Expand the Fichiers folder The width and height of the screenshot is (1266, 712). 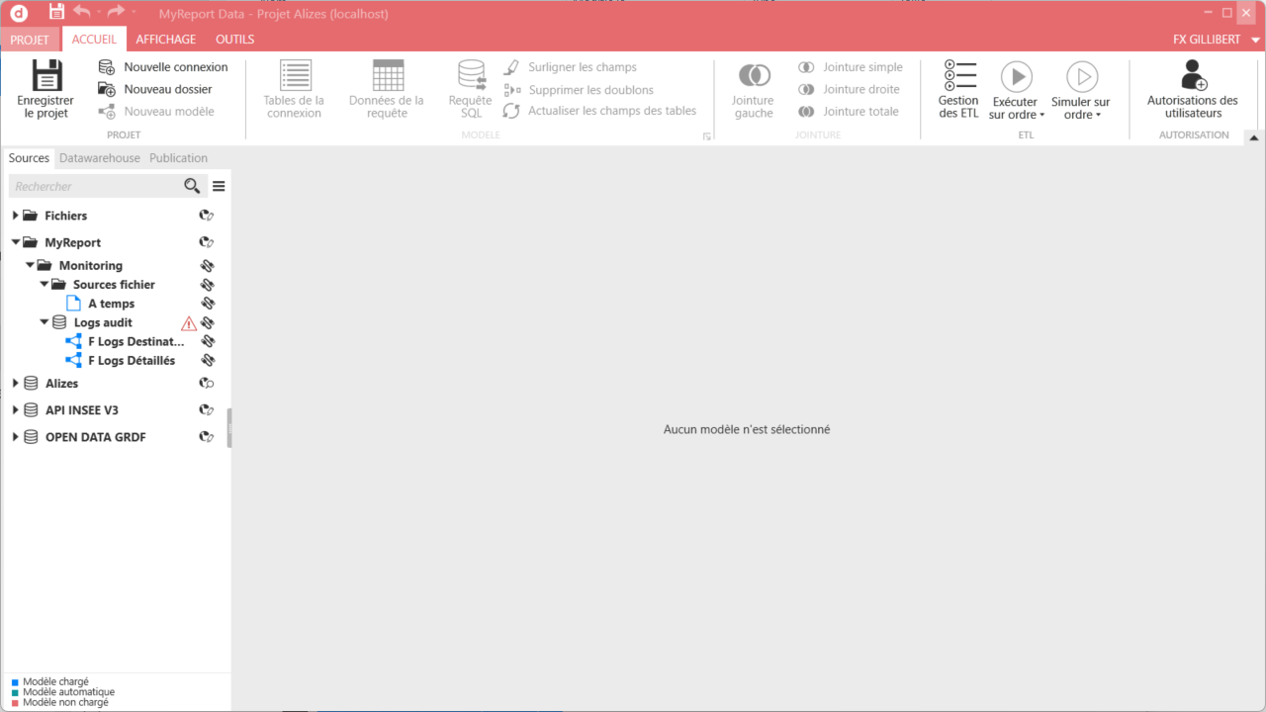(x=16, y=216)
